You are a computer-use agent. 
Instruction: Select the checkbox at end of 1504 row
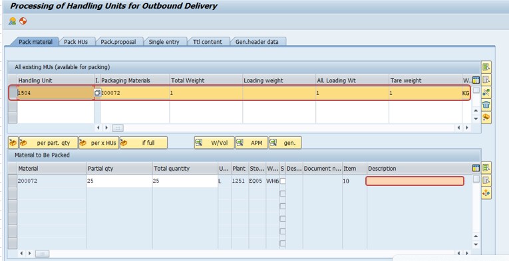click(x=476, y=90)
